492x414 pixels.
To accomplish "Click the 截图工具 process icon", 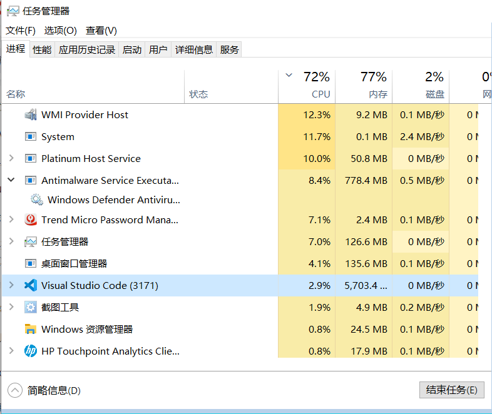I will [x=31, y=307].
